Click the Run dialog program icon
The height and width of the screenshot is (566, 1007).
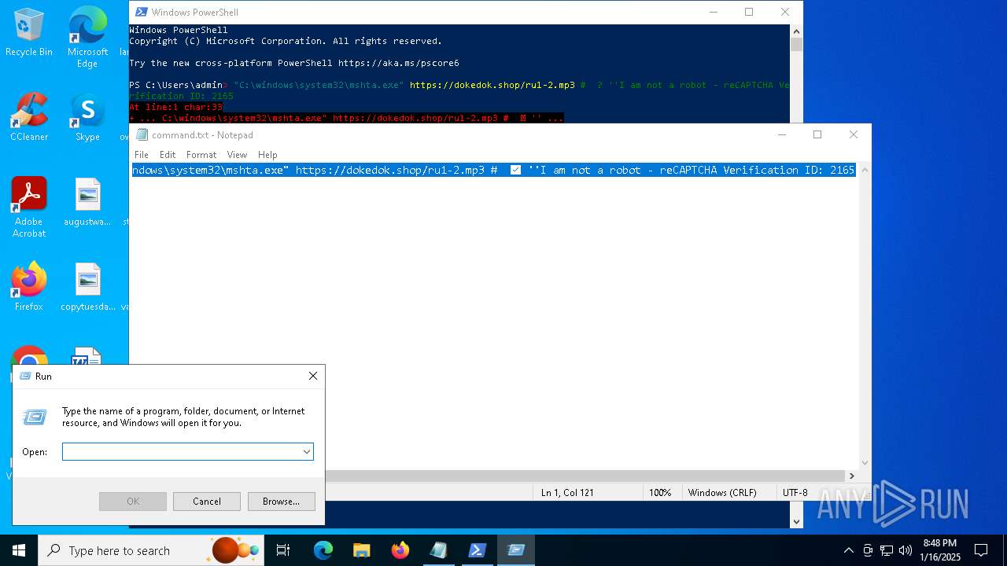35,417
